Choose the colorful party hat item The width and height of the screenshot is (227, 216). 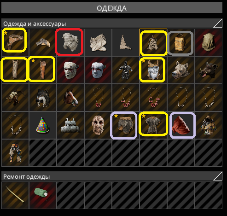tap(43, 125)
